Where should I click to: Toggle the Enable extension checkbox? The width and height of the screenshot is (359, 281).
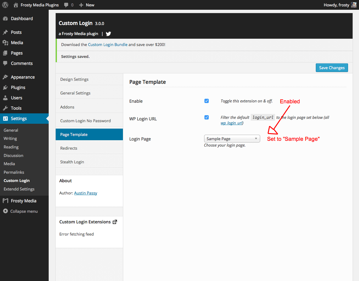pyautogui.click(x=207, y=101)
